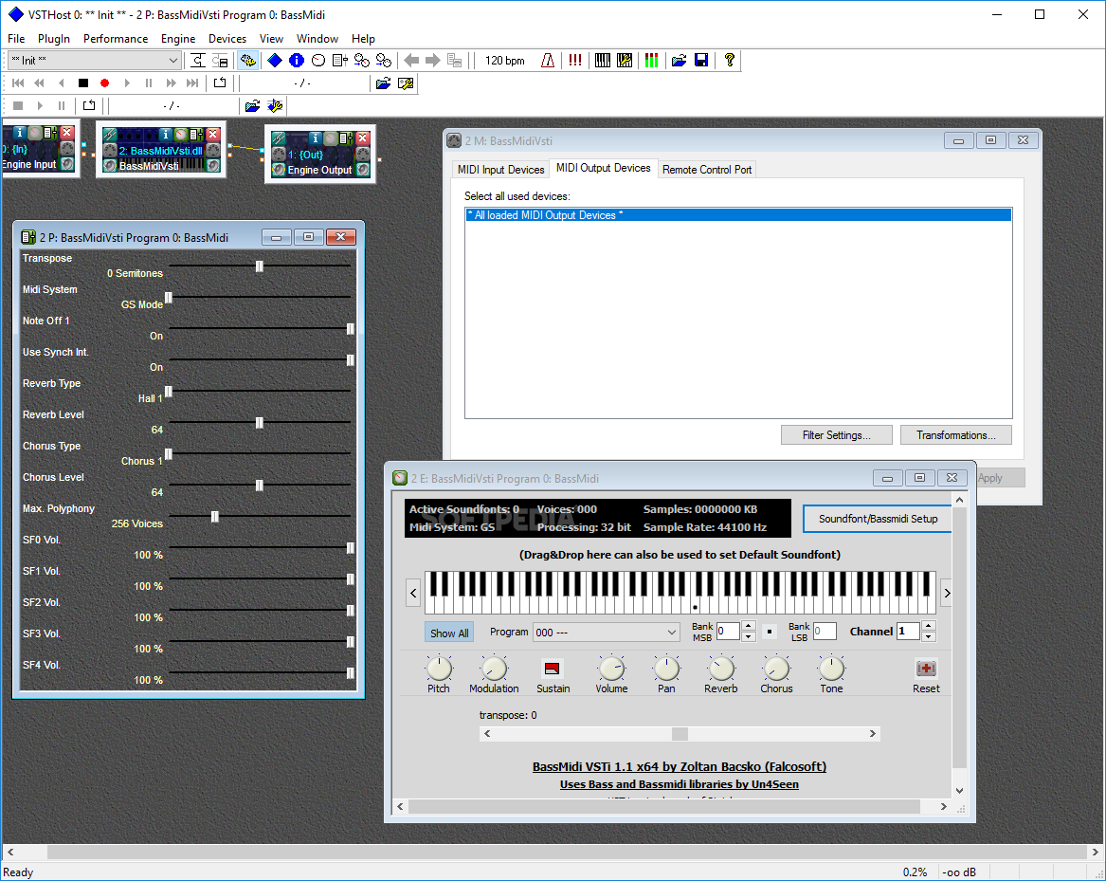Image resolution: width=1106 pixels, height=881 pixels.
Task: Click the blue diamond icon in toolbar
Action: click(x=275, y=61)
